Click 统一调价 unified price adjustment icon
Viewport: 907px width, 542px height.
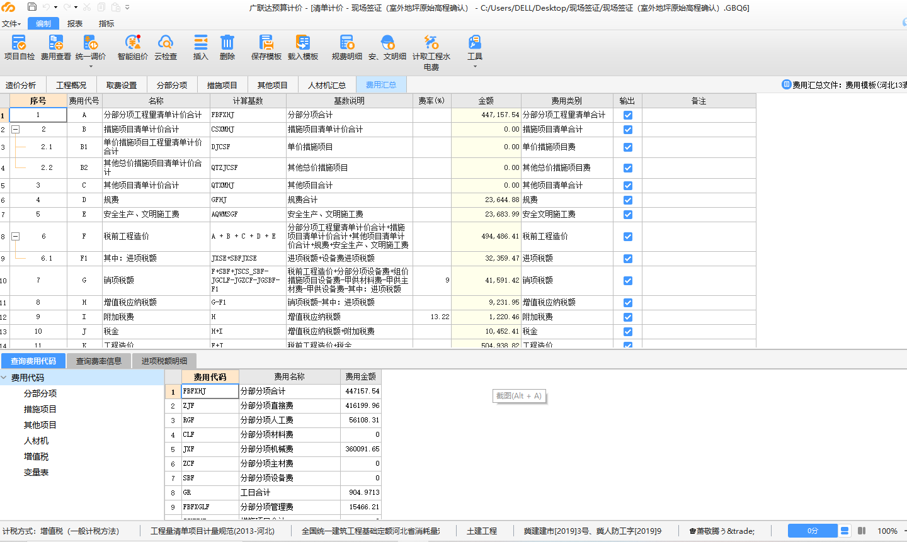click(91, 43)
